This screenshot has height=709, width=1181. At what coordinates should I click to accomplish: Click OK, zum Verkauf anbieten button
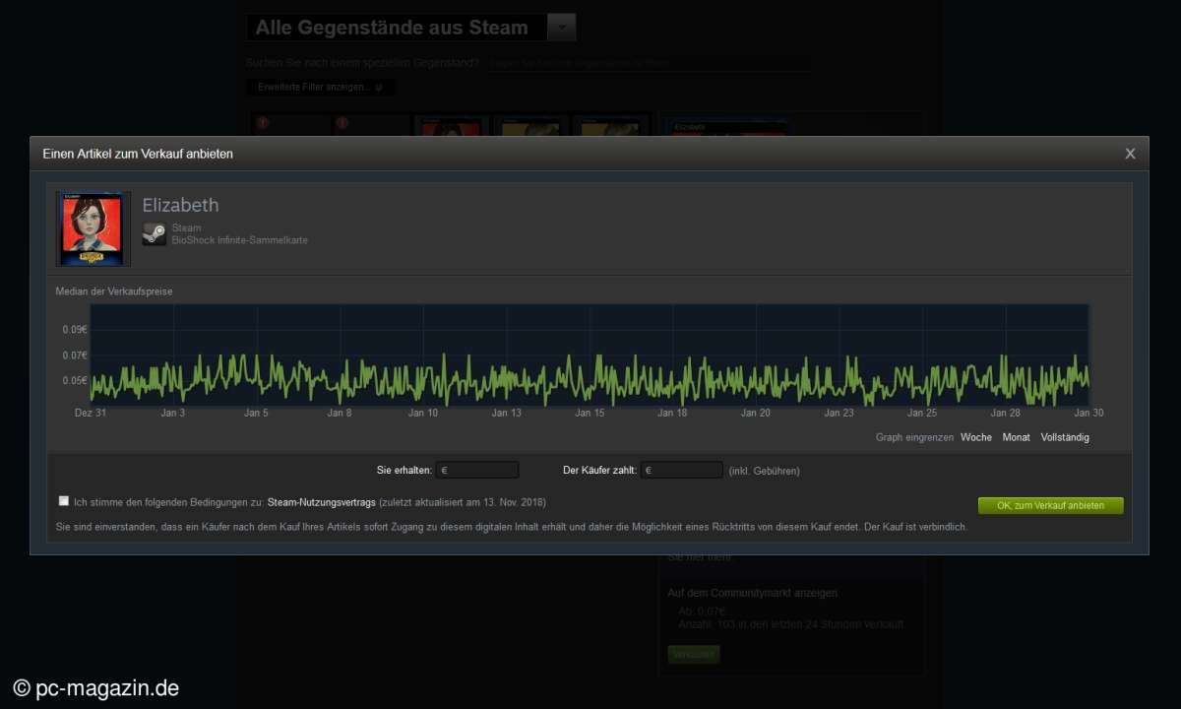1050,505
